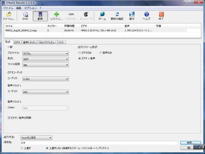Click the 参照... browse button

(191, 143)
